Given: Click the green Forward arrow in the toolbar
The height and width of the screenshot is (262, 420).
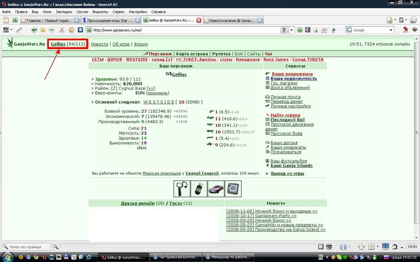Looking at the screenshot, I should (x=51, y=30).
